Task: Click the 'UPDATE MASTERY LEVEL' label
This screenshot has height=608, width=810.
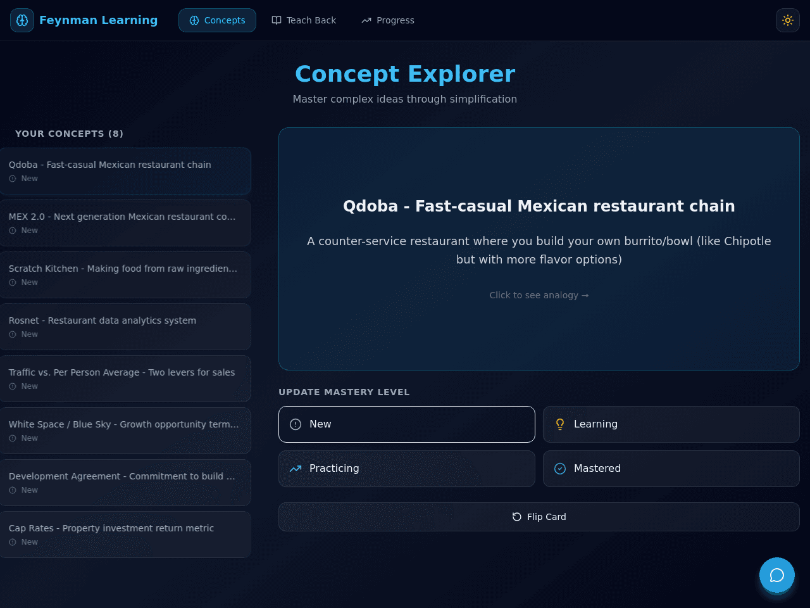Action: pyautogui.click(x=344, y=392)
